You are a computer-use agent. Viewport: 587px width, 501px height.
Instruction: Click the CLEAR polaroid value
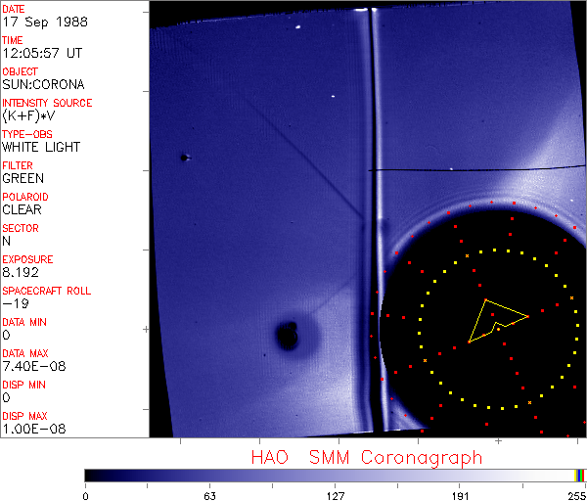[22, 209]
